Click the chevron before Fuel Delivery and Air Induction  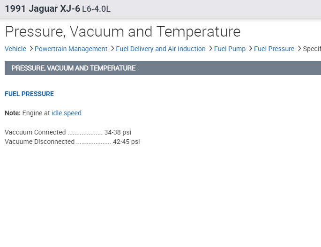(112, 49)
